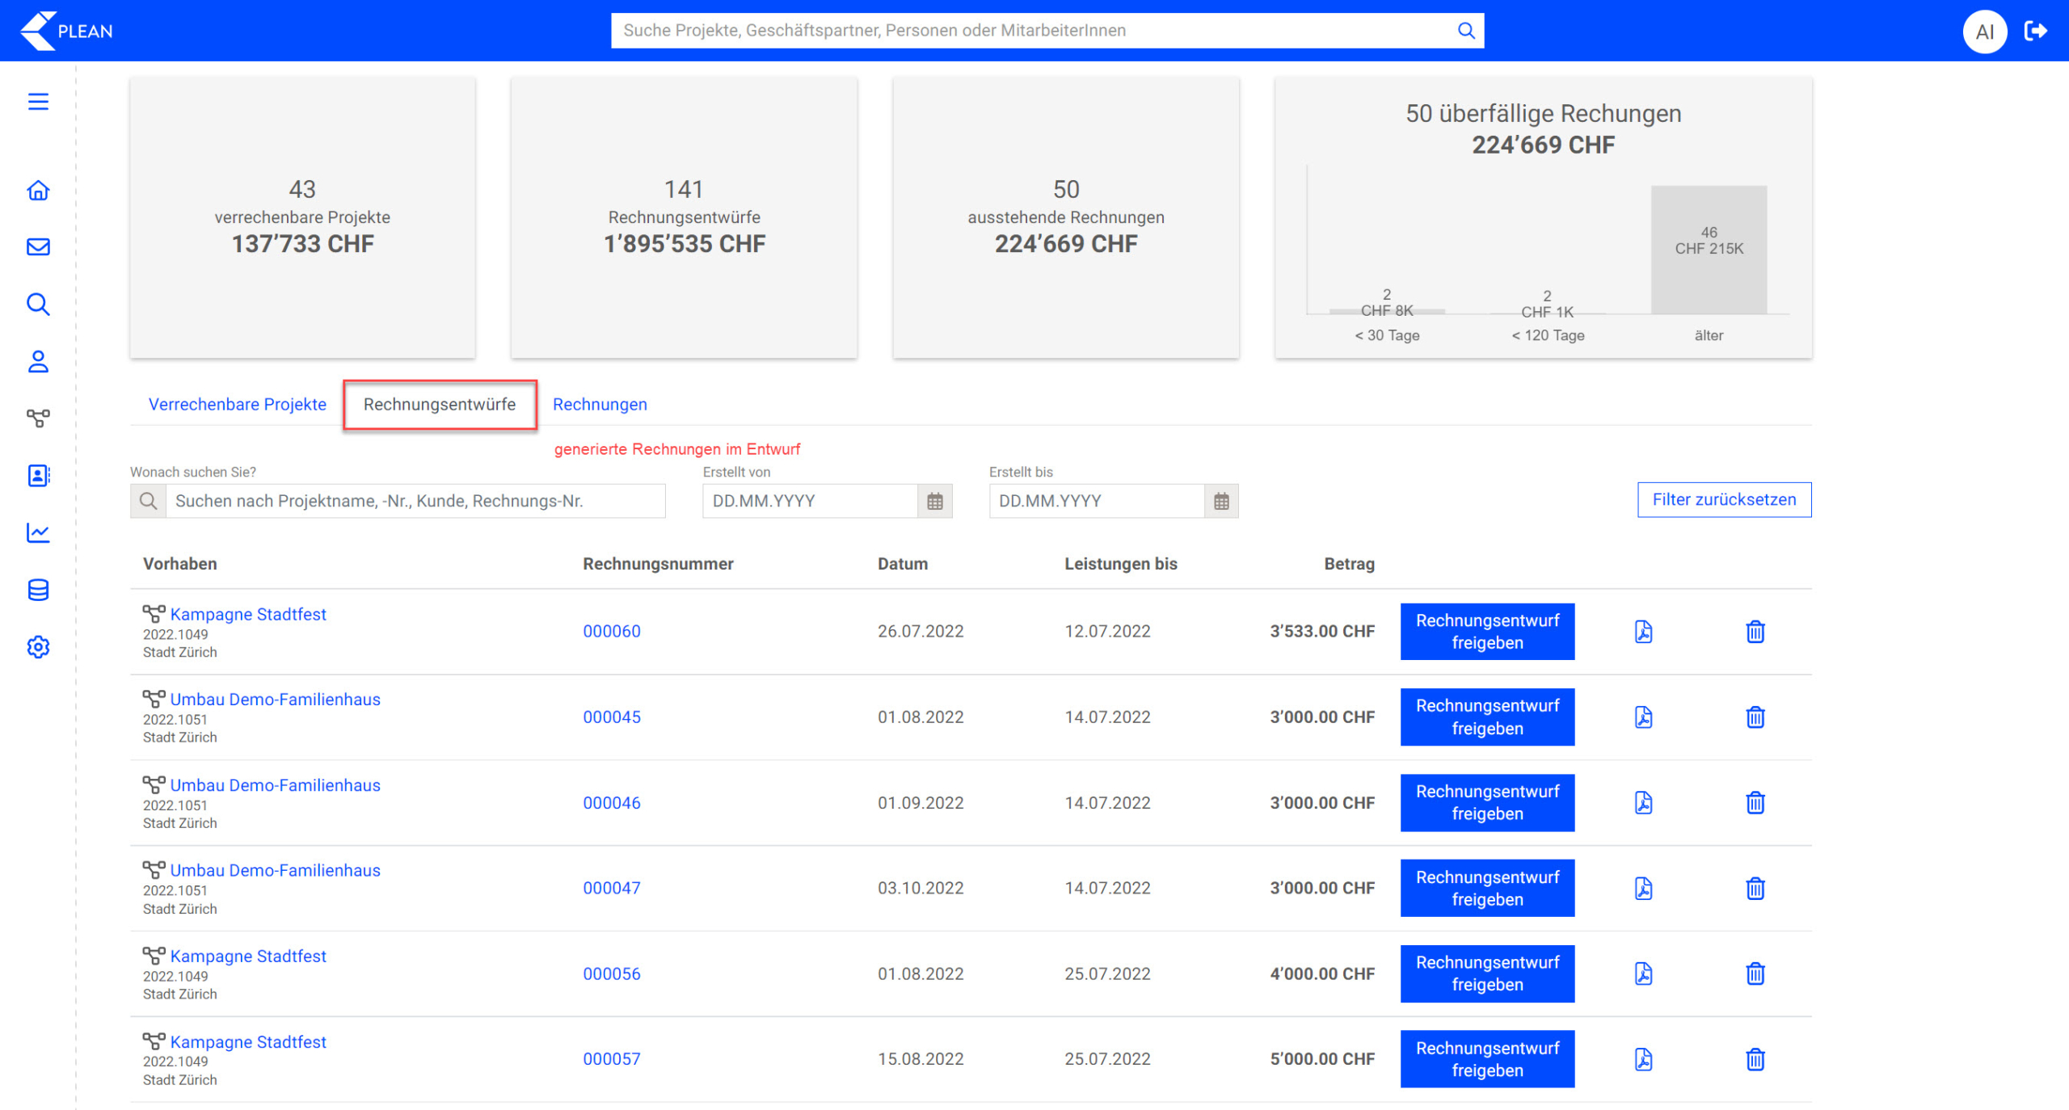Open invoice number 000047 link
The height and width of the screenshot is (1110, 2069).
click(611, 888)
